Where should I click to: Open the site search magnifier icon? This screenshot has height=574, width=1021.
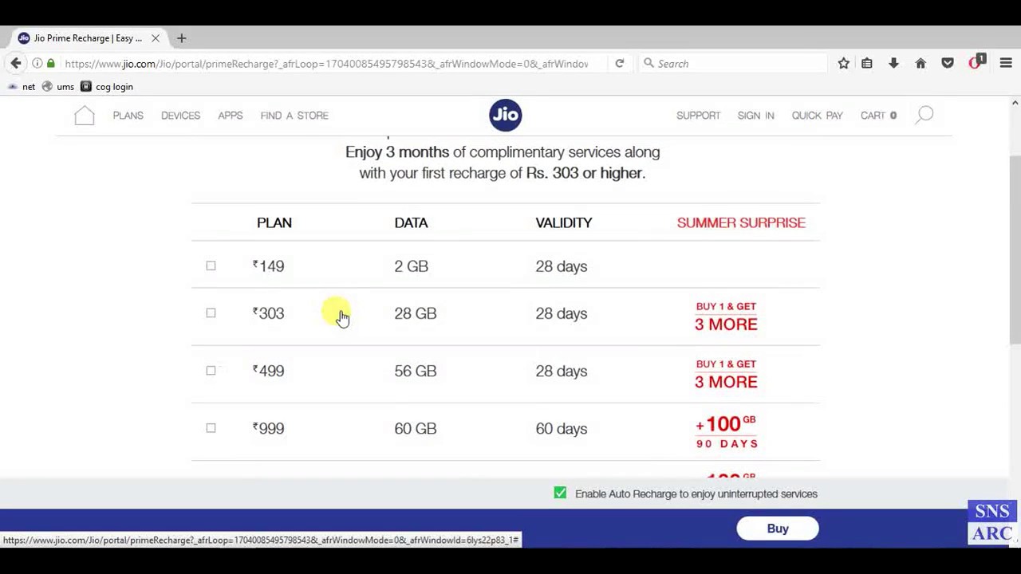pos(924,116)
